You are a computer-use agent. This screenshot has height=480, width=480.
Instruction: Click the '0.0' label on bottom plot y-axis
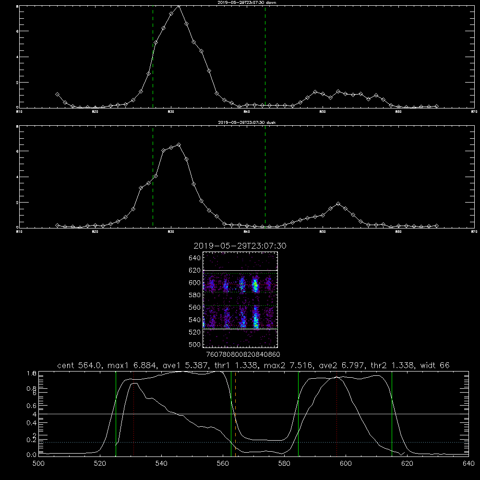click(x=31, y=455)
